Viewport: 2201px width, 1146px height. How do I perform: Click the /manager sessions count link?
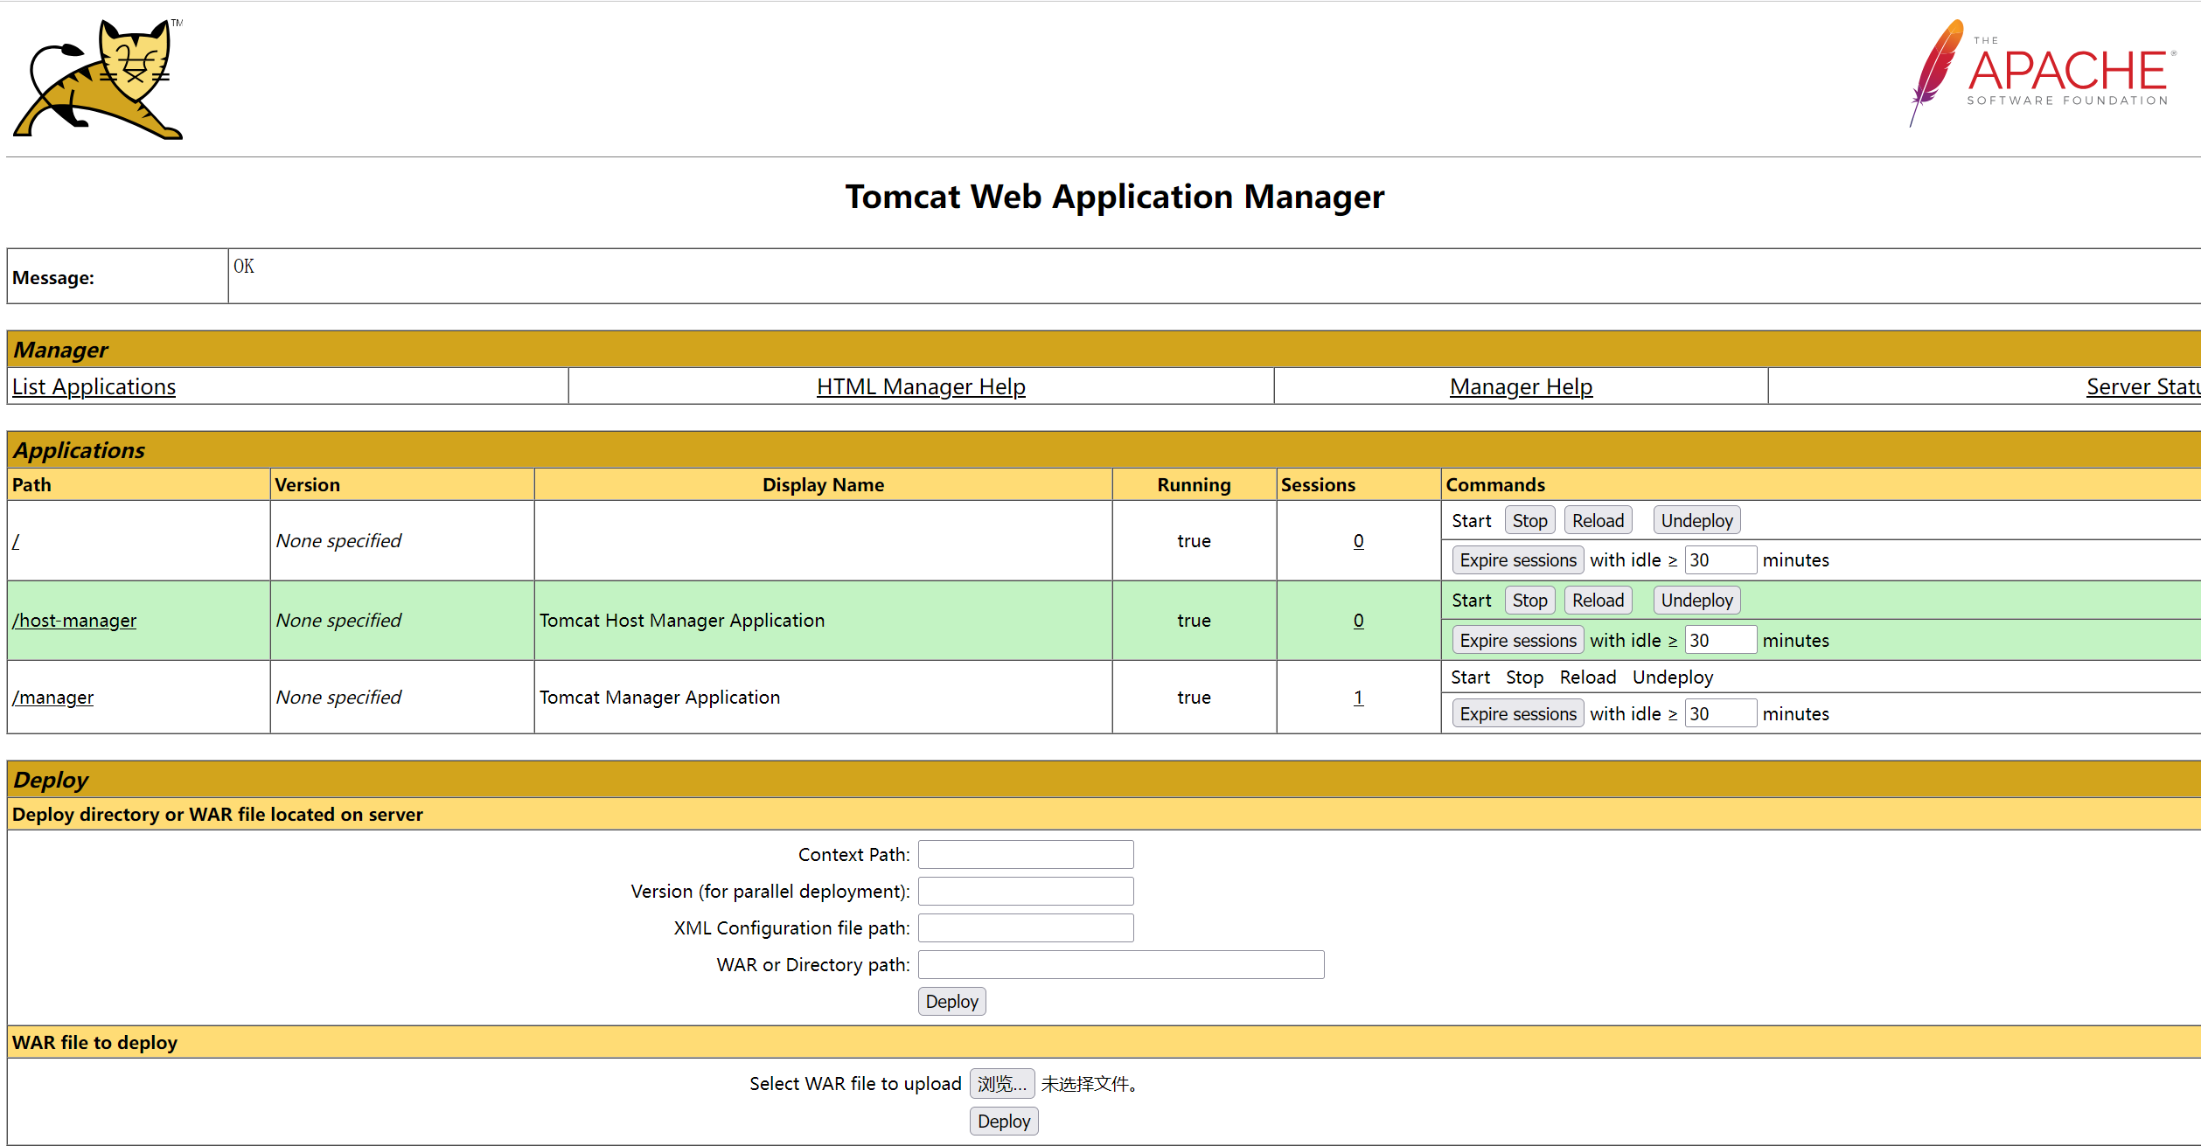1357,698
